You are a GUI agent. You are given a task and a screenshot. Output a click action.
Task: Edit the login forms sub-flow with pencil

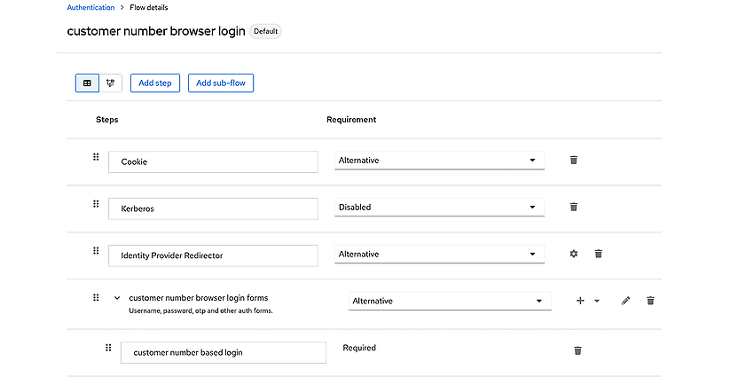click(625, 301)
